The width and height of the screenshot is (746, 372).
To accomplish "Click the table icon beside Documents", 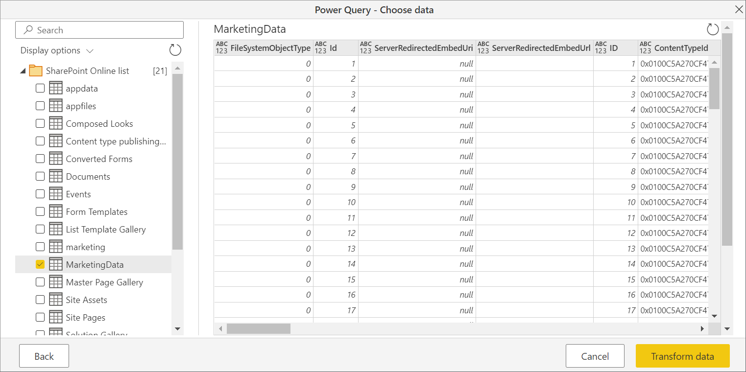I will (56, 176).
